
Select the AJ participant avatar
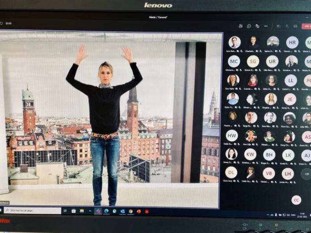pos(306,155)
